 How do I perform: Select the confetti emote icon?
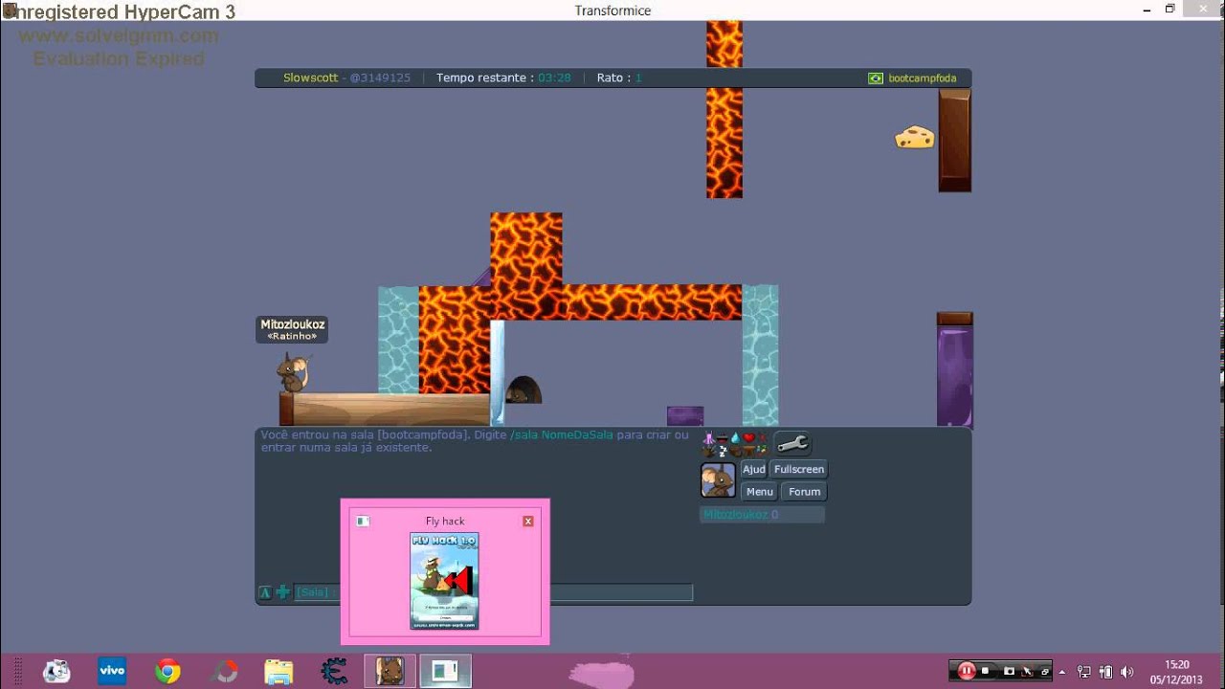tap(762, 450)
